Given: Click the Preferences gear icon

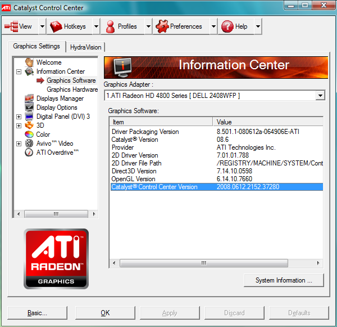Looking at the screenshot, I should point(162,26).
